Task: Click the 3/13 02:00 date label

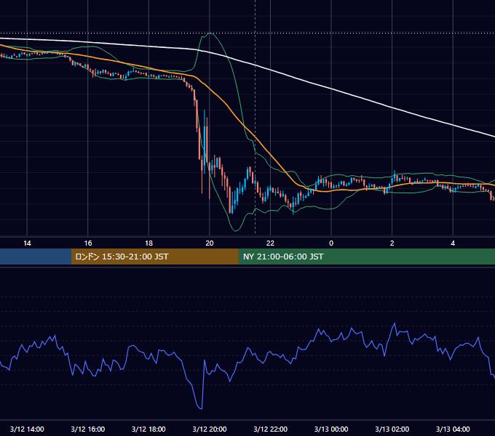Action: click(392, 429)
